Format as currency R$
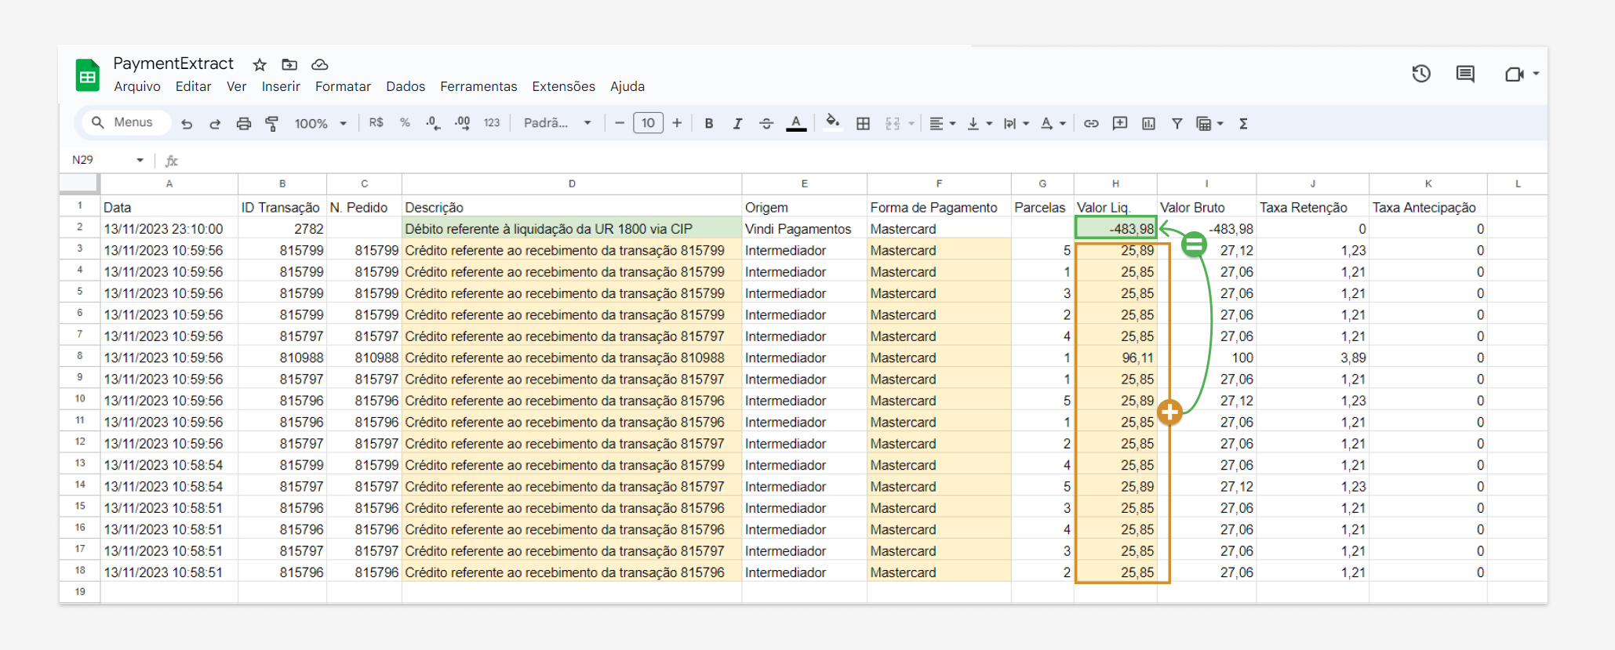Screen dimensions: 1615x650 click(376, 123)
